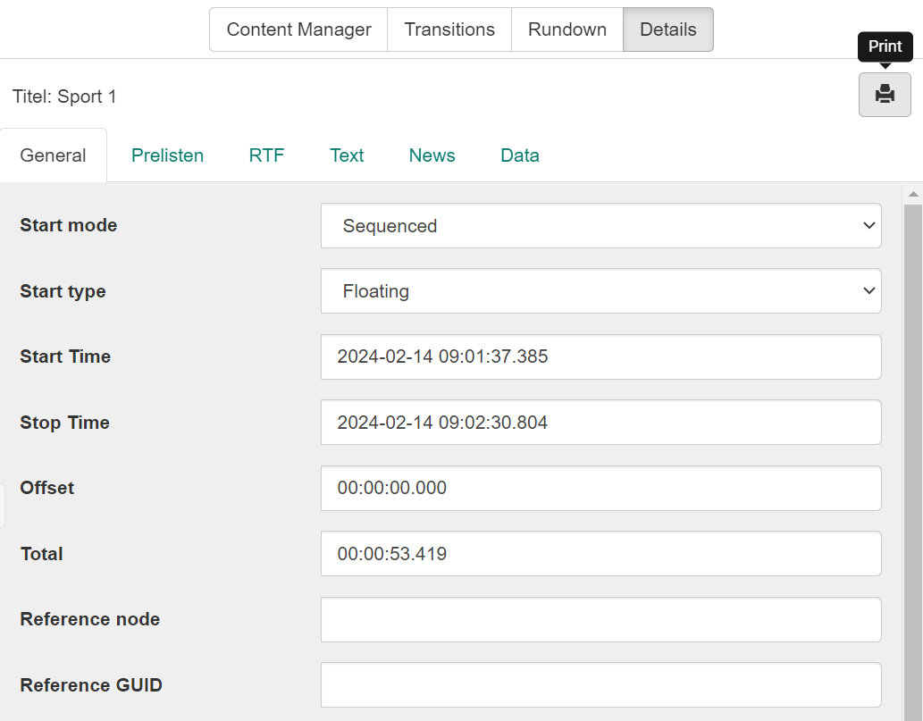Click the scrollbar up arrow
The image size is (923, 721).
pyautogui.click(x=913, y=194)
